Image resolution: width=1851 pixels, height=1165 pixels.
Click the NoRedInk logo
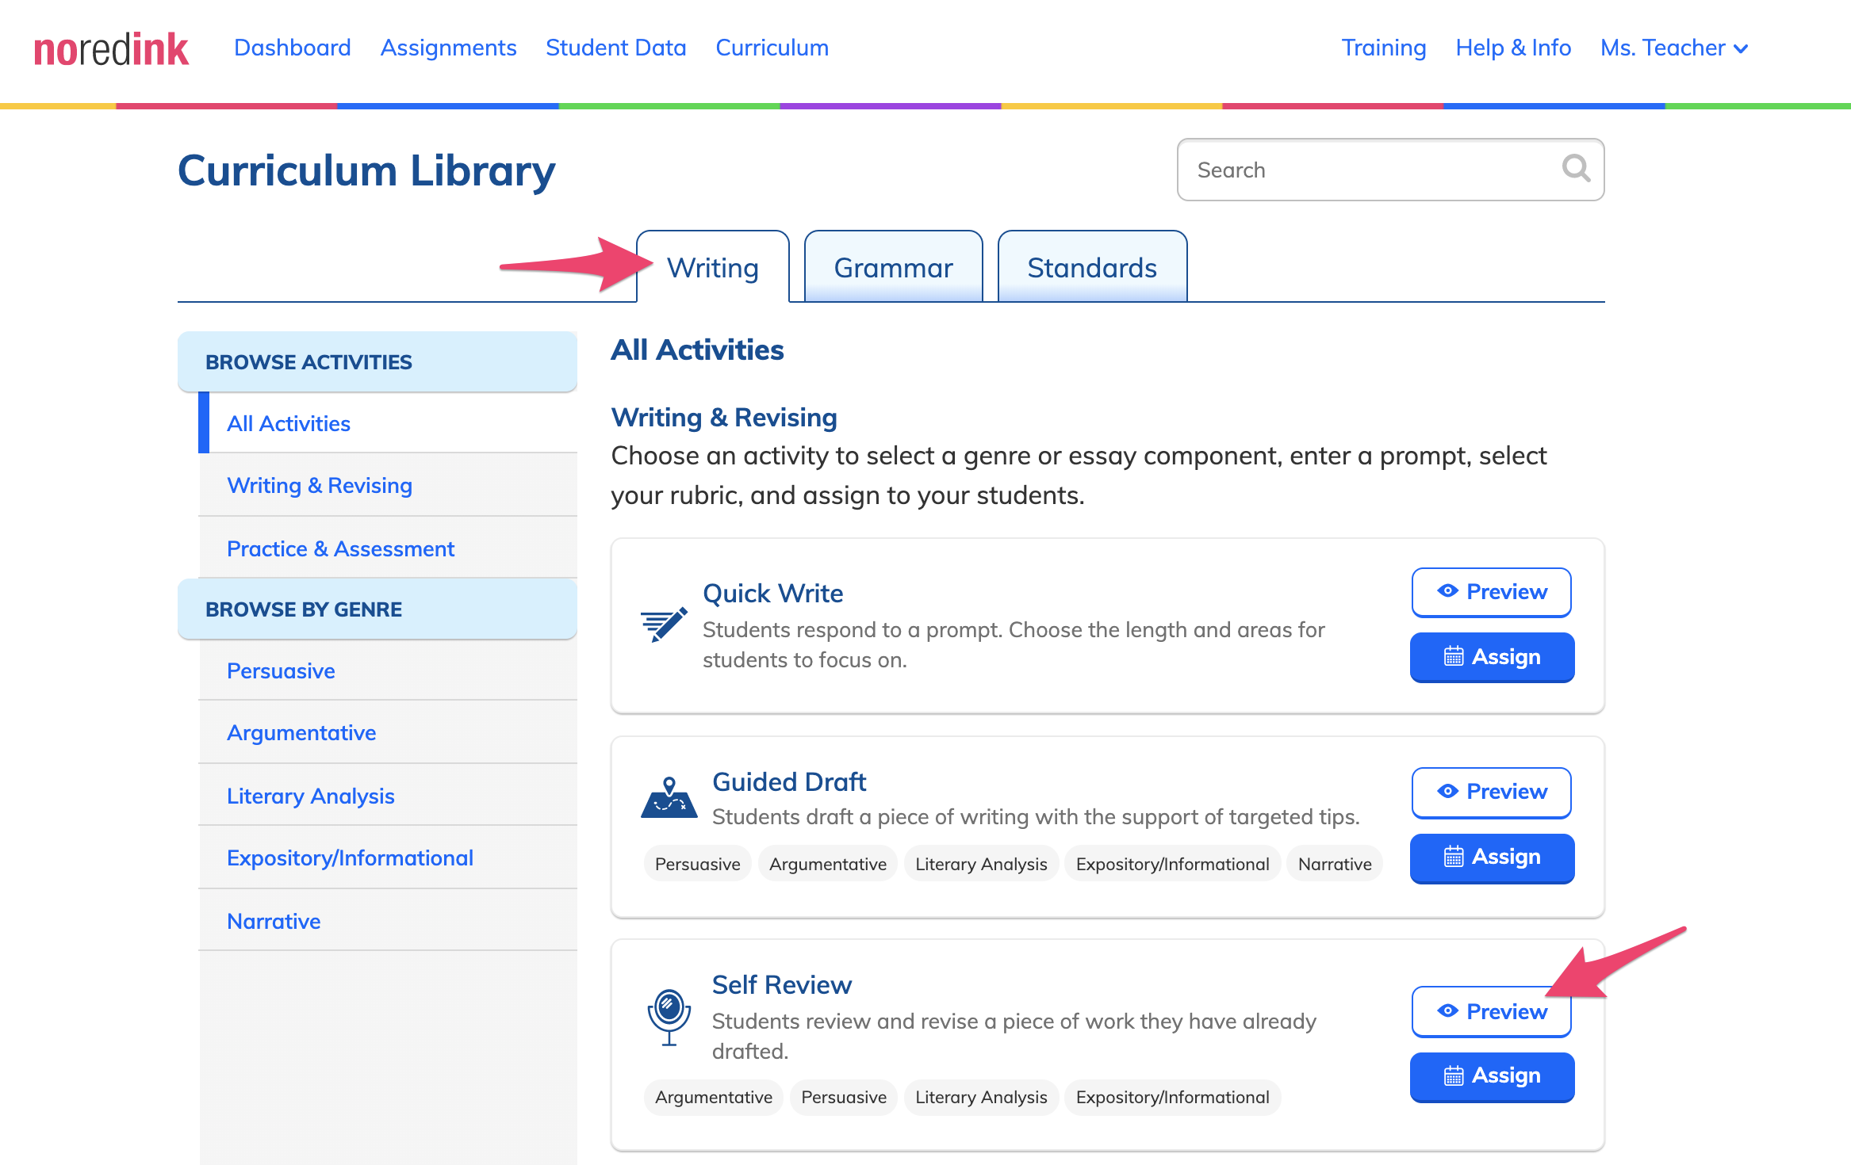click(x=111, y=49)
